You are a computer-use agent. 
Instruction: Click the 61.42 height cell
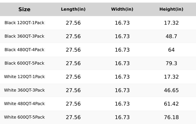tap(171, 104)
